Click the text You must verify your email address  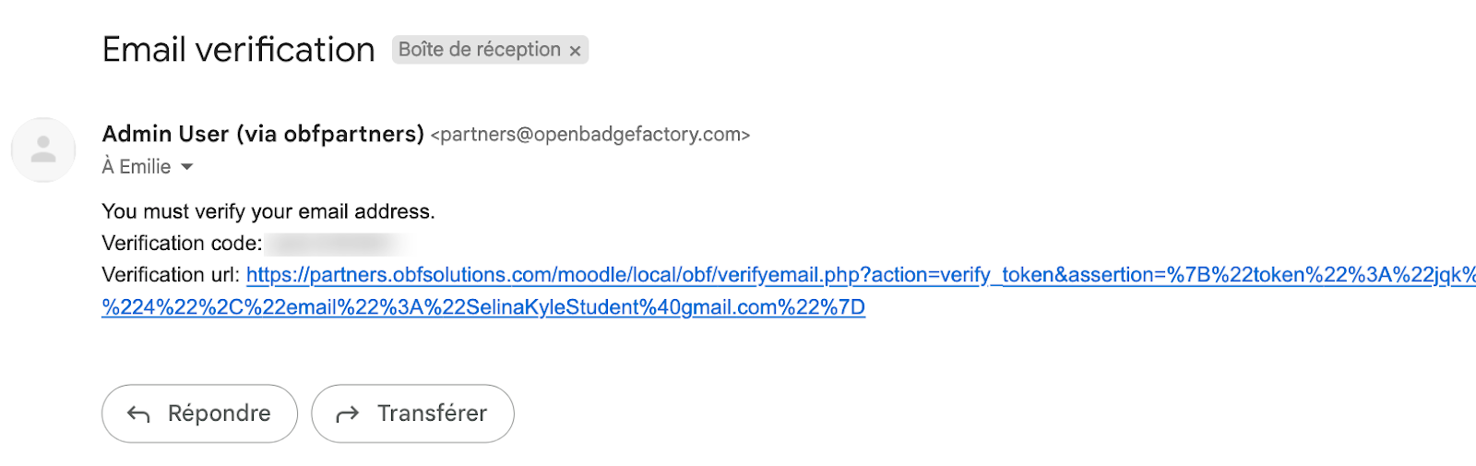(x=268, y=211)
